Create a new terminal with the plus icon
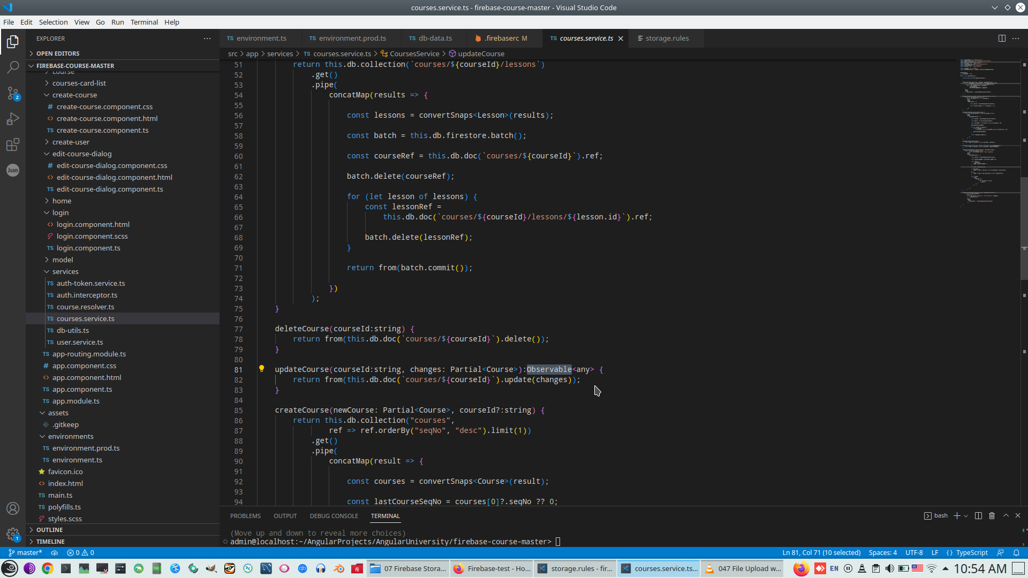The width and height of the screenshot is (1028, 578). (x=958, y=515)
